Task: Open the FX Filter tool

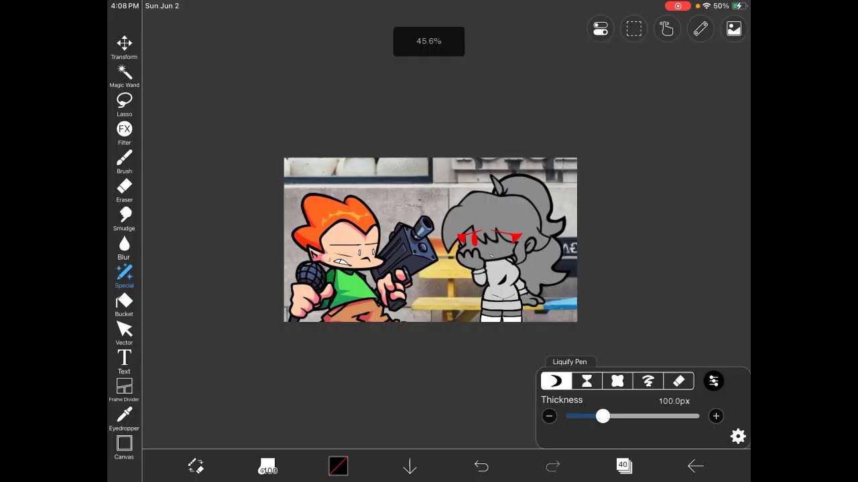Action: (124, 133)
